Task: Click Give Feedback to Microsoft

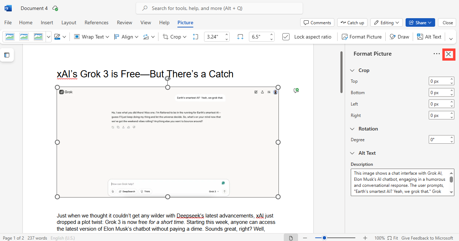Action: [427, 238]
